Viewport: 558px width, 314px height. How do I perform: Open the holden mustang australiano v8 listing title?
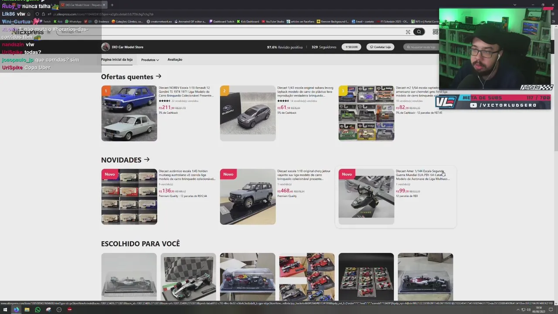coord(187,175)
